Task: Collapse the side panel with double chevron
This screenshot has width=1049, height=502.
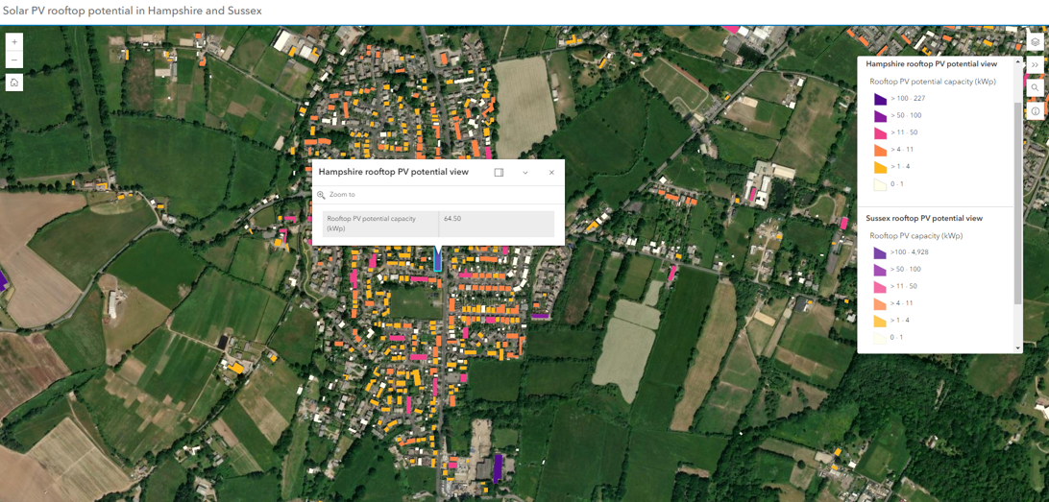Action: pyautogui.click(x=1035, y=65)
